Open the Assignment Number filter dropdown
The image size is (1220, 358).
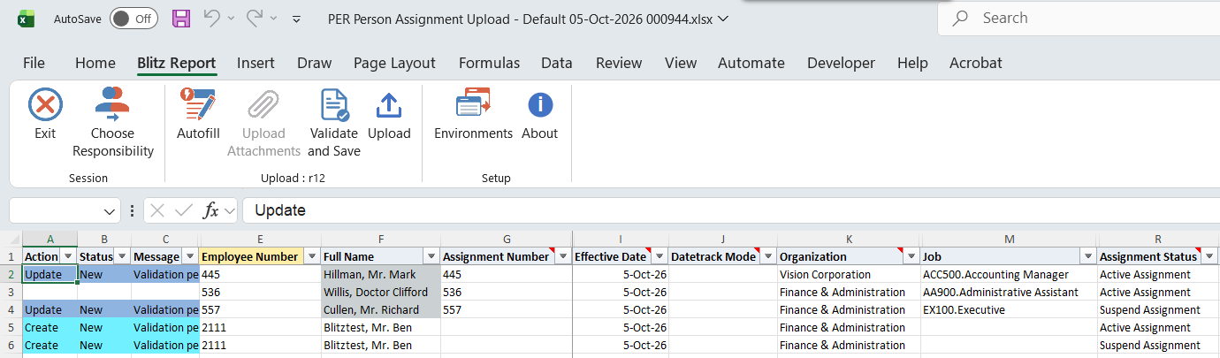(x=563, y=256)
